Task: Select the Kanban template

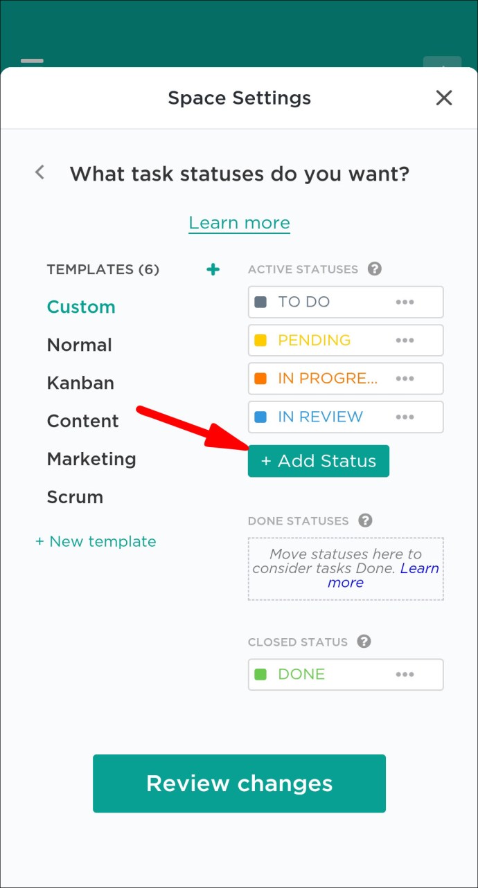Action: pyautogui.click(x=80, y=383)
